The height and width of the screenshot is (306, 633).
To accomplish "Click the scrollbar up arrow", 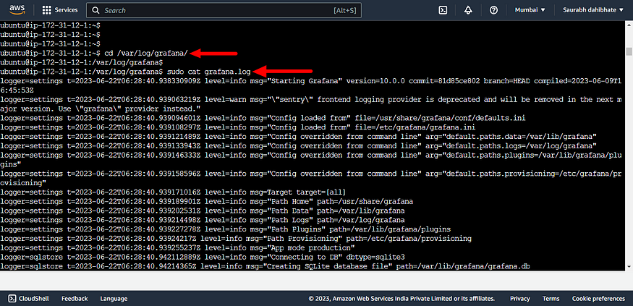I will point(629,24).
